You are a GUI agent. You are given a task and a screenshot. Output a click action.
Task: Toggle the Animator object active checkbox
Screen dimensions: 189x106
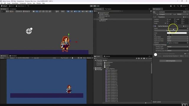[158, 12]
